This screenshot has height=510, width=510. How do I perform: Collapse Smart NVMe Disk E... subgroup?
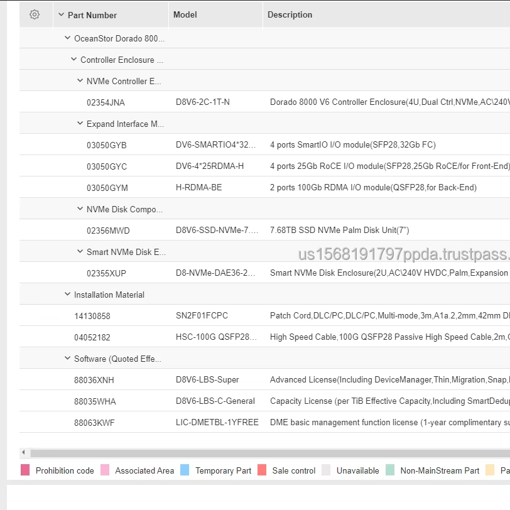(x=80, y=252)
